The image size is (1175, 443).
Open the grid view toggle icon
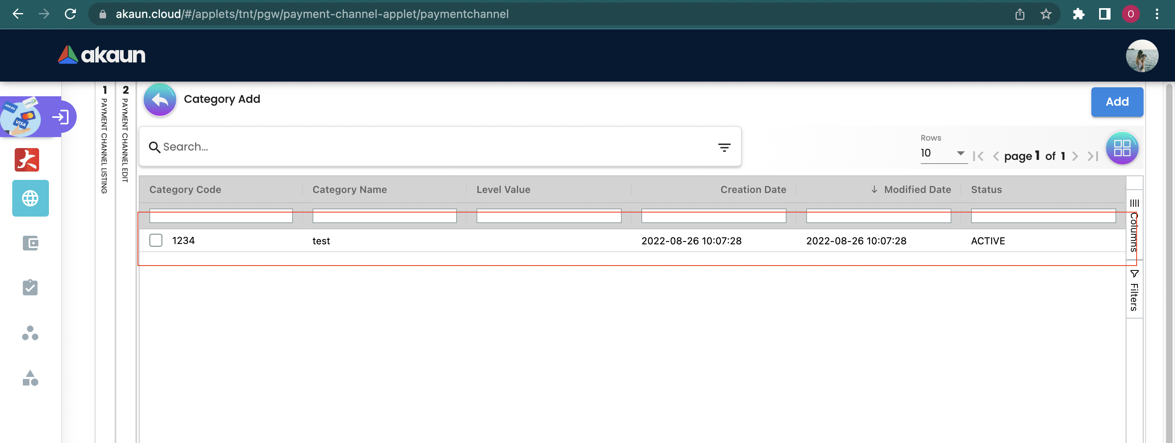pyautogui.click(x=1122, y=148)
